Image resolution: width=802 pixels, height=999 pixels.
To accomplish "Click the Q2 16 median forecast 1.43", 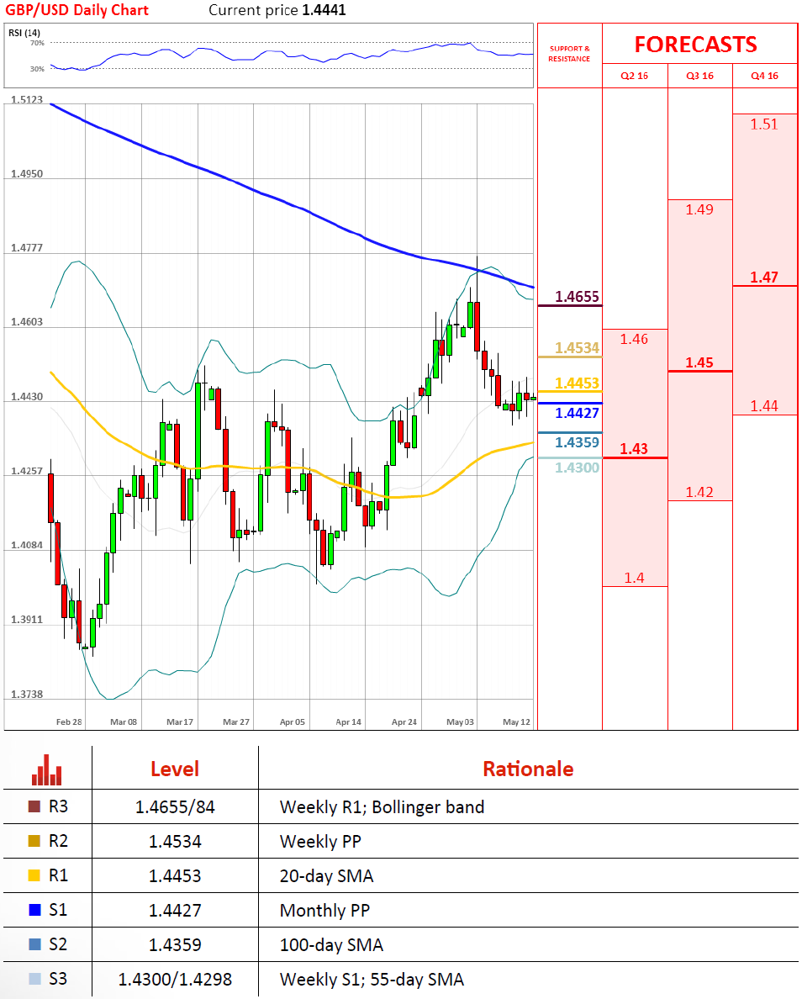I will (x=634, y=448).
